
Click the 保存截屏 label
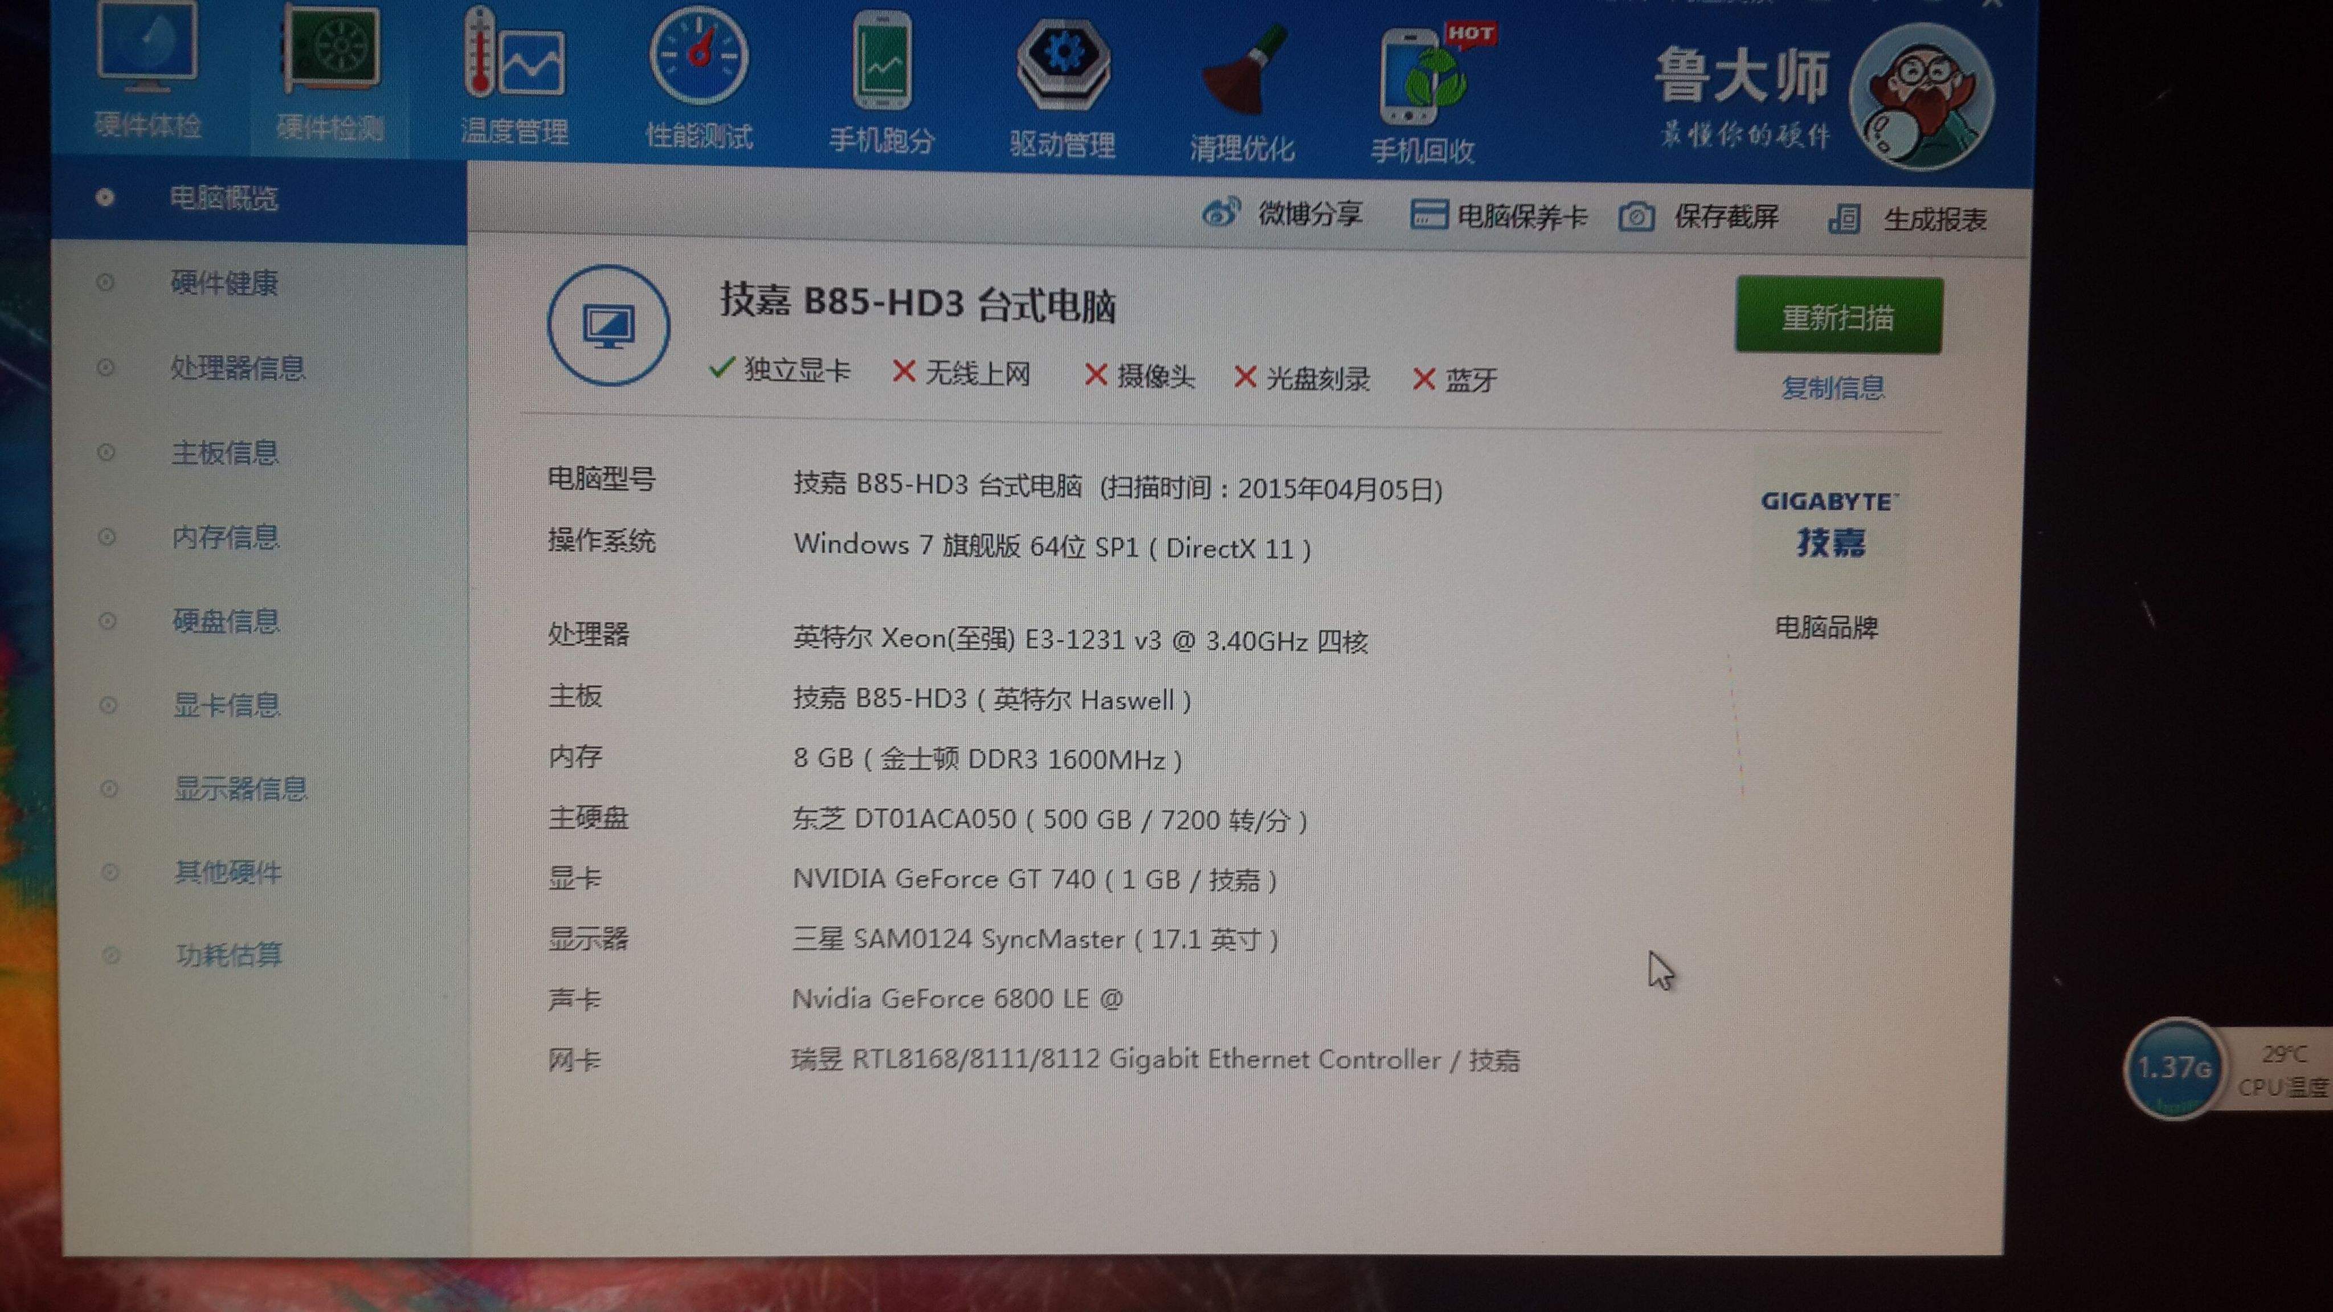click(1725, 217)
